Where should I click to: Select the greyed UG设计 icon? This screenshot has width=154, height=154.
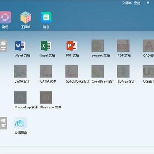coord(148,71)
